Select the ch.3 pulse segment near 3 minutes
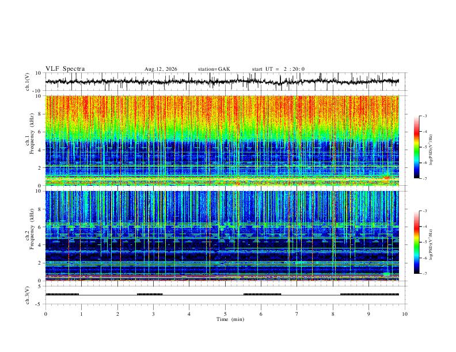This screenshot has width=456, height=352. (x=150, y=294)
